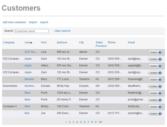Screen dimensions: 167x127
Task: Open Action dropdown for Blue Bobby row
Action: (x=155, y=107)
